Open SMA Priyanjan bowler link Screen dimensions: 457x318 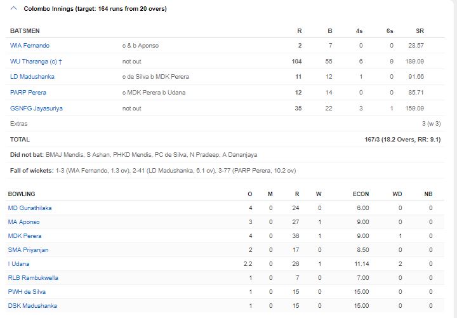pos(28,250)
